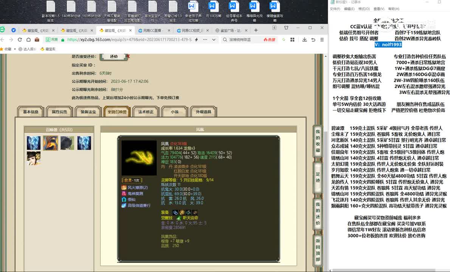Expand the address bar dropdown chevron

point(214,40)
